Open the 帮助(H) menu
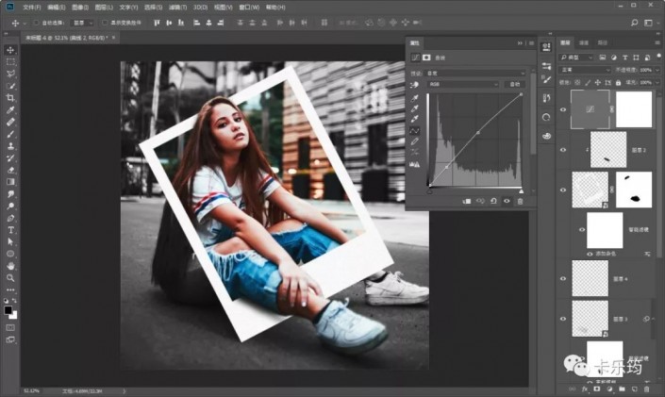The width and height of the screenshot is (665, 397). pyautogui.click(x=275, y=8)
